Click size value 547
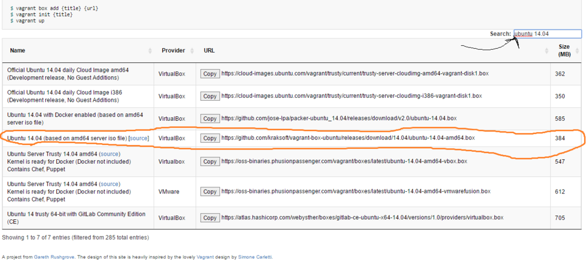The height and width of the screenshot is (260, 587). tap(560, 161)
